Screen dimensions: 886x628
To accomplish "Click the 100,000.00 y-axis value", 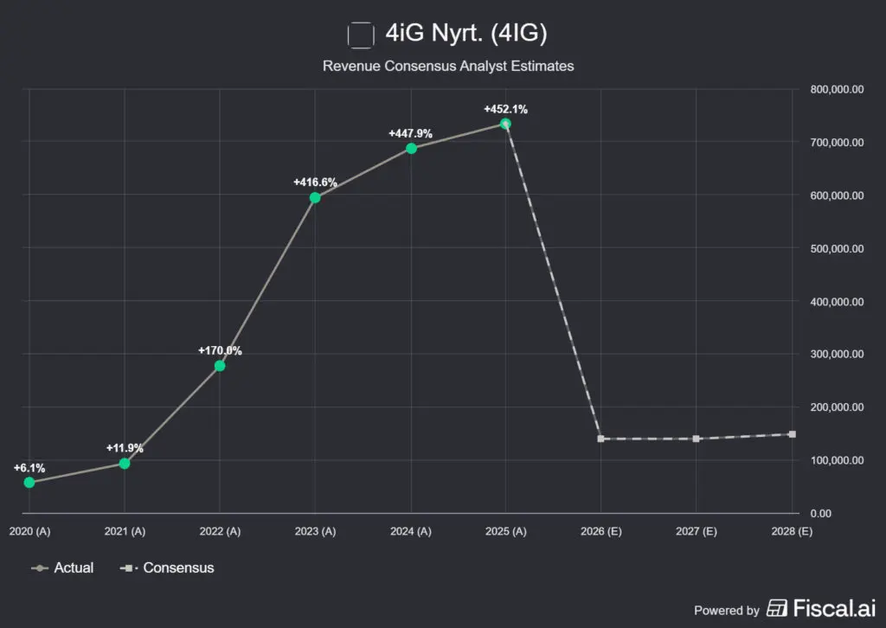I will [x=837, y=460].
